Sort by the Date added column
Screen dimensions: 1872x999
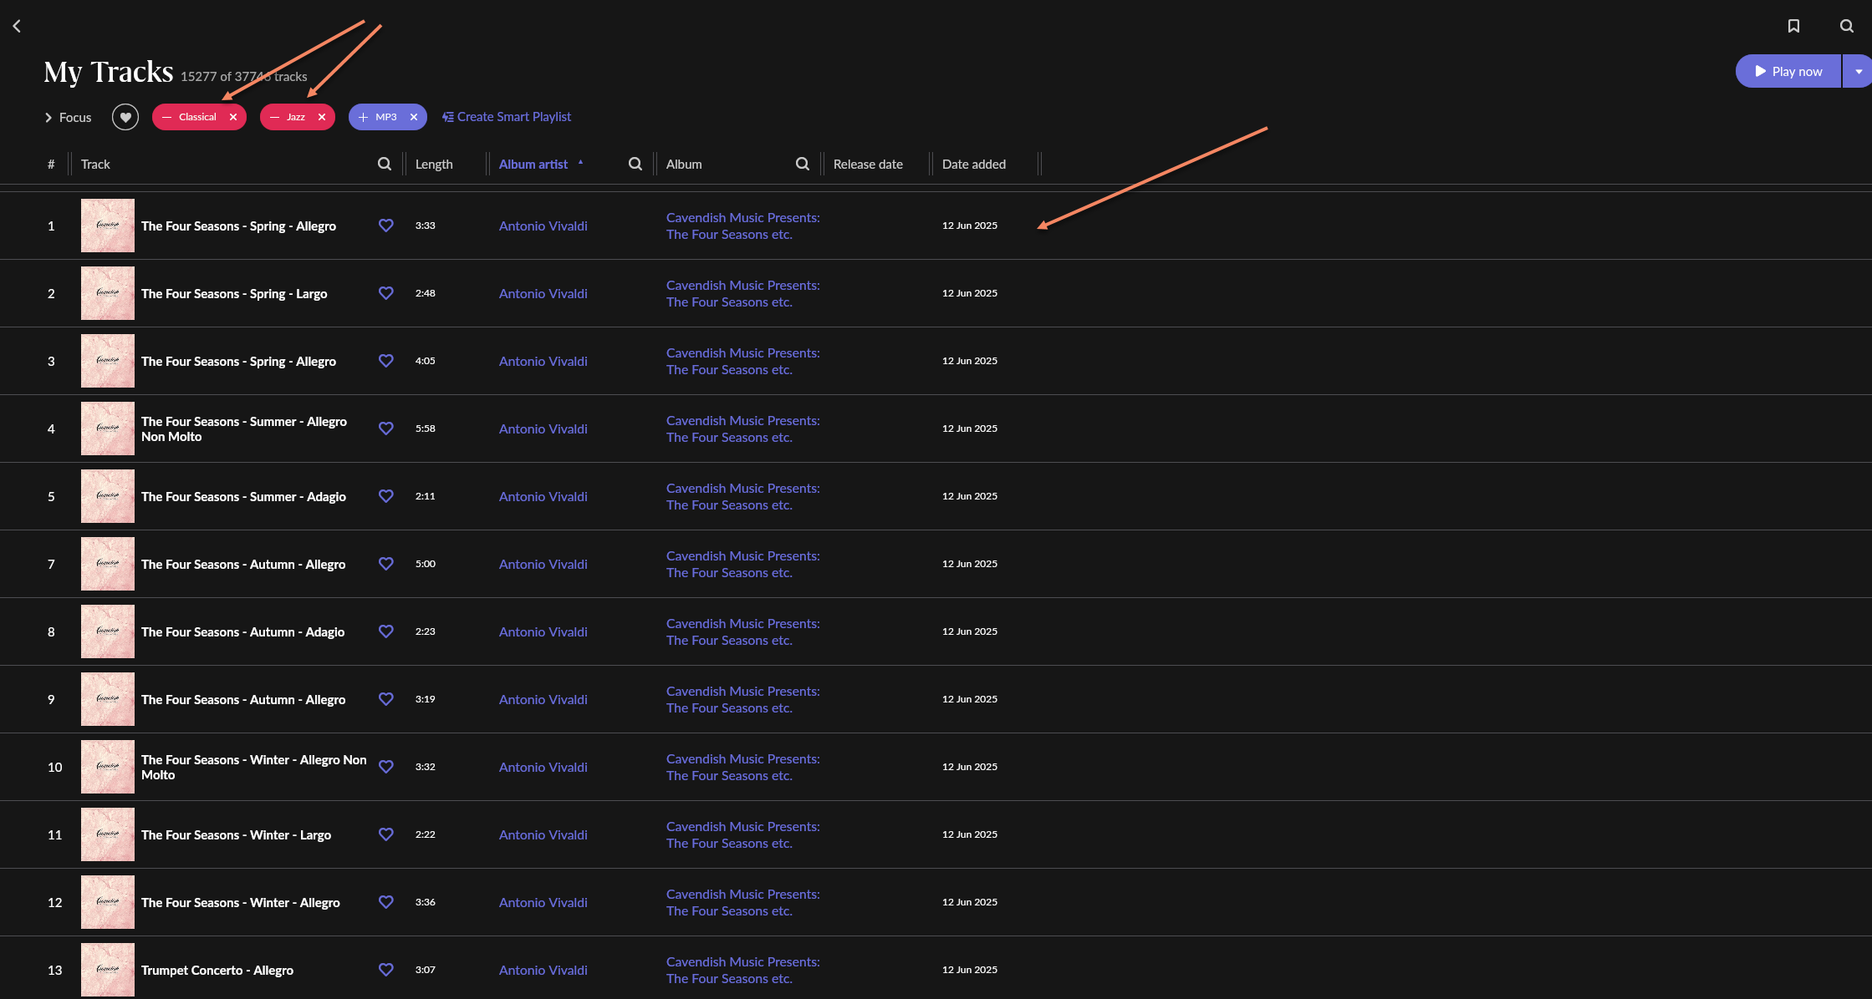[974, 164]
